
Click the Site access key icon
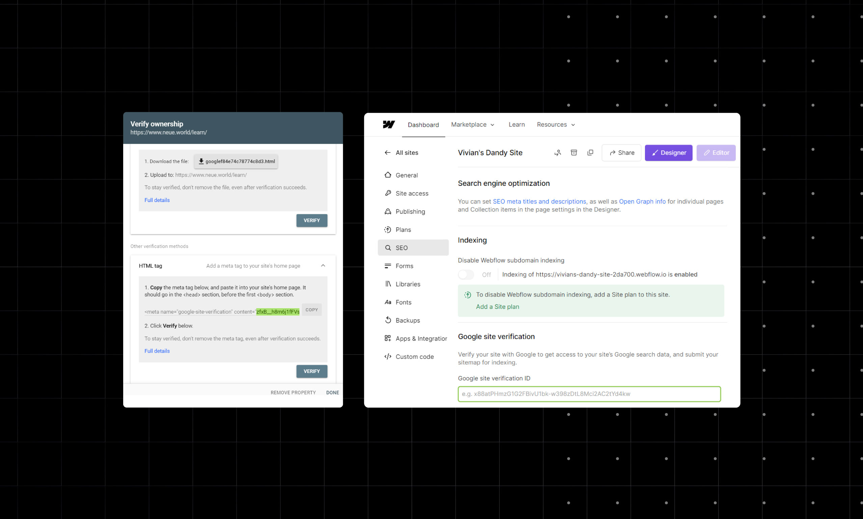click(x=388, y=193)
